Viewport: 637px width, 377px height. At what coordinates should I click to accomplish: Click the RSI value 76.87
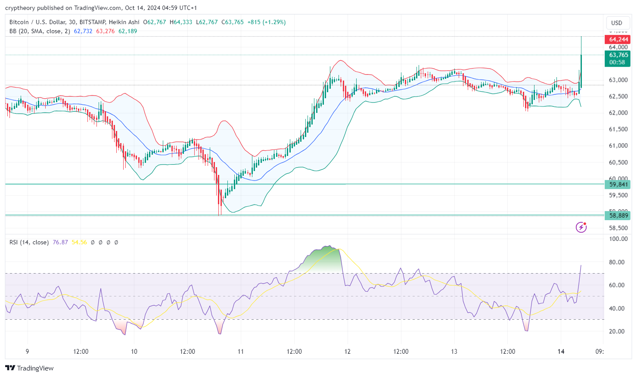(x=60, y=242)
